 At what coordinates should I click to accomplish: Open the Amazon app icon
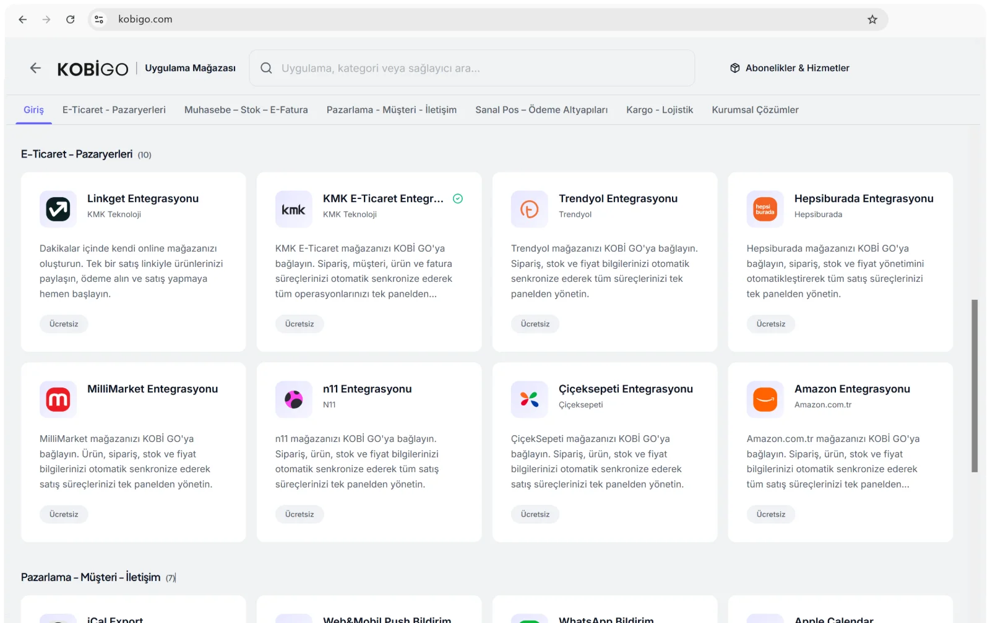point(765,399)
